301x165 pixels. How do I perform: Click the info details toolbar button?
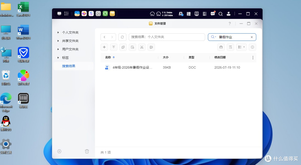click(253, 47)
